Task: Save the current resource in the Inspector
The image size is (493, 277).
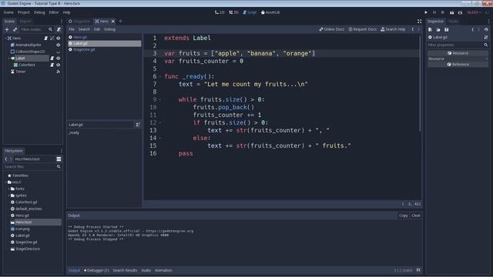Action: [x=447, y=29]
